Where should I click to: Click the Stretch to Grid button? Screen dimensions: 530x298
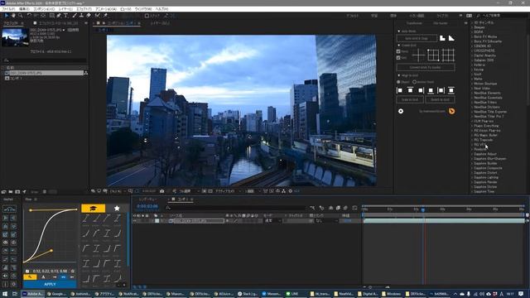click(x=440, y=99)
